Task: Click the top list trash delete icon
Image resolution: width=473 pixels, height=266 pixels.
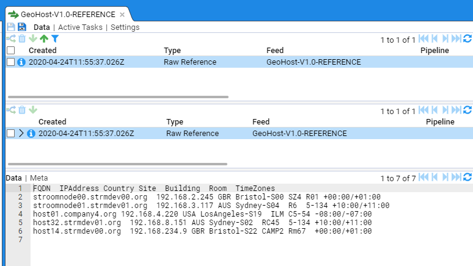Action: pyautogui.click(x=22, y=38)
